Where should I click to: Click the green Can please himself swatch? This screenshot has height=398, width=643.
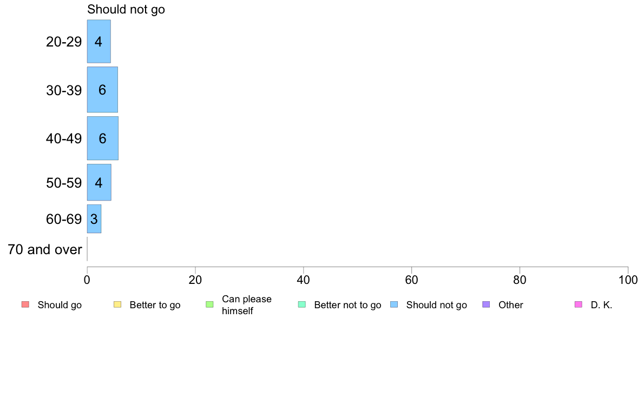tap(209, 304)
